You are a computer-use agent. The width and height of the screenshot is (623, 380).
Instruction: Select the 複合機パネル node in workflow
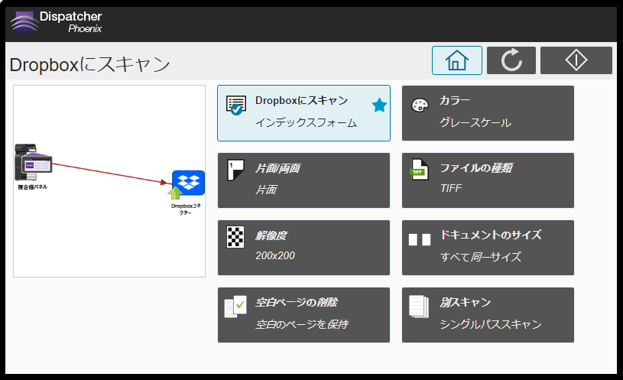[x=34, y=167]
